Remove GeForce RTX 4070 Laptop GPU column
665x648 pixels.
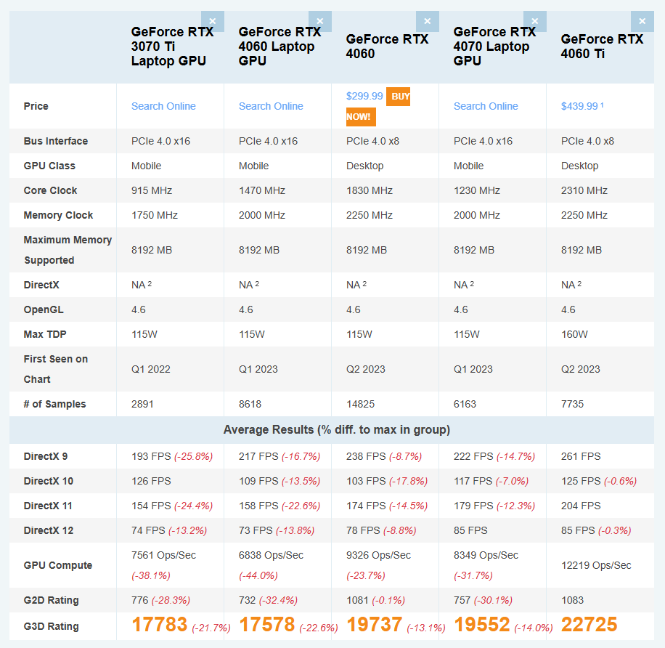[x=535, y=22]
